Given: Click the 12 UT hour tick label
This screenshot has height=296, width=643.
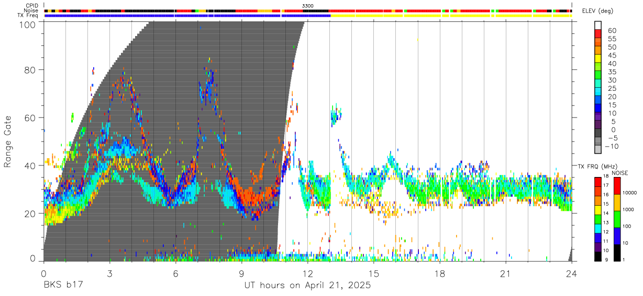Looking at the screenshot, I should tap(307, 273).
